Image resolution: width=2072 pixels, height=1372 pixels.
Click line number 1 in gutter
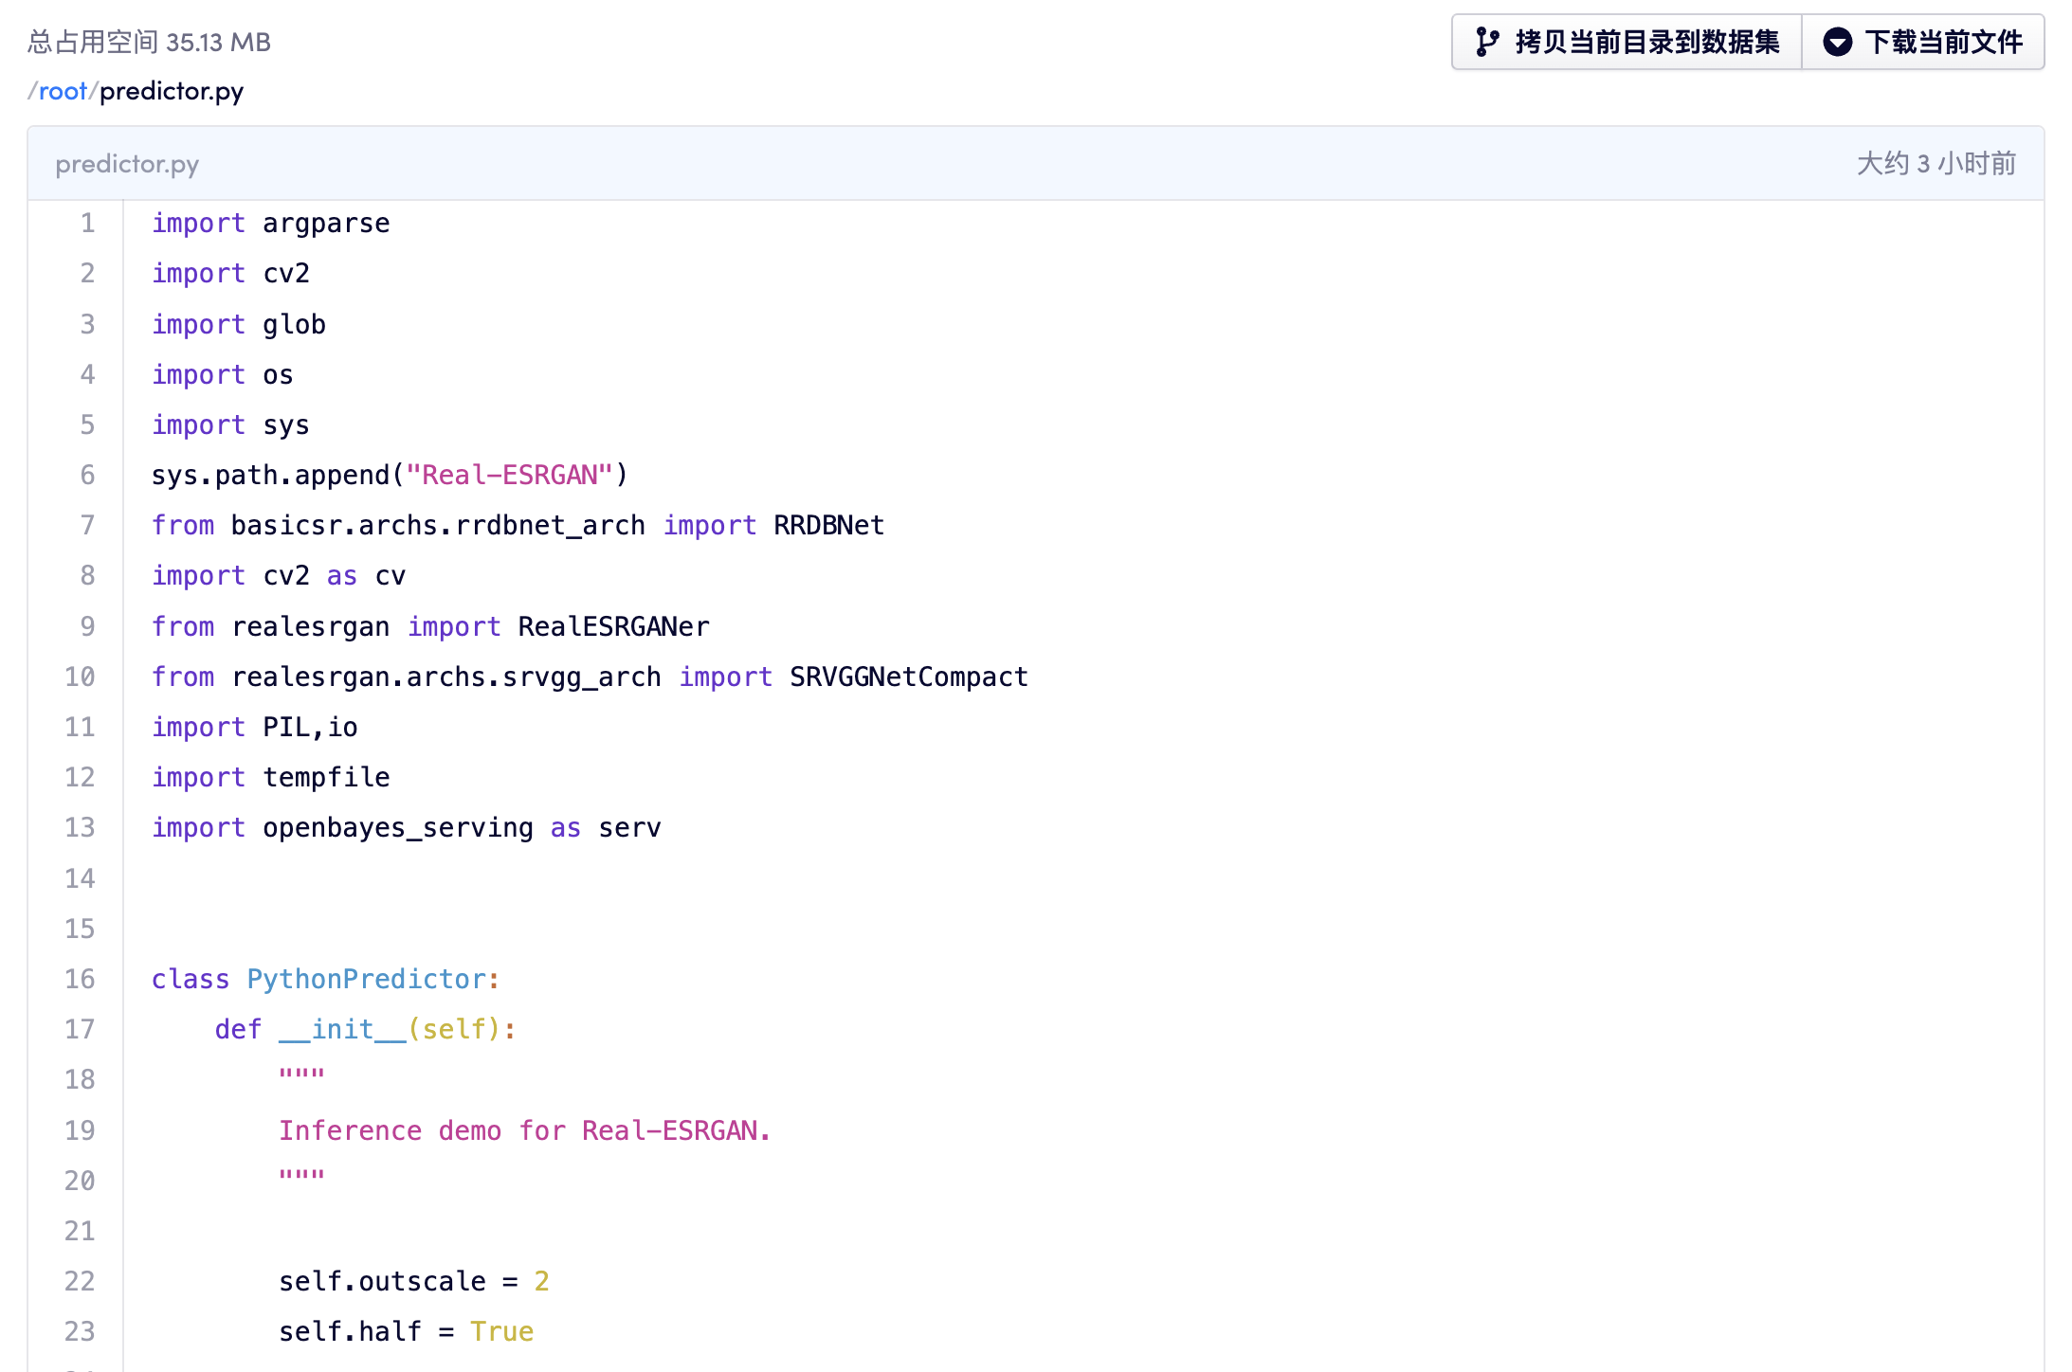(87, 223)
